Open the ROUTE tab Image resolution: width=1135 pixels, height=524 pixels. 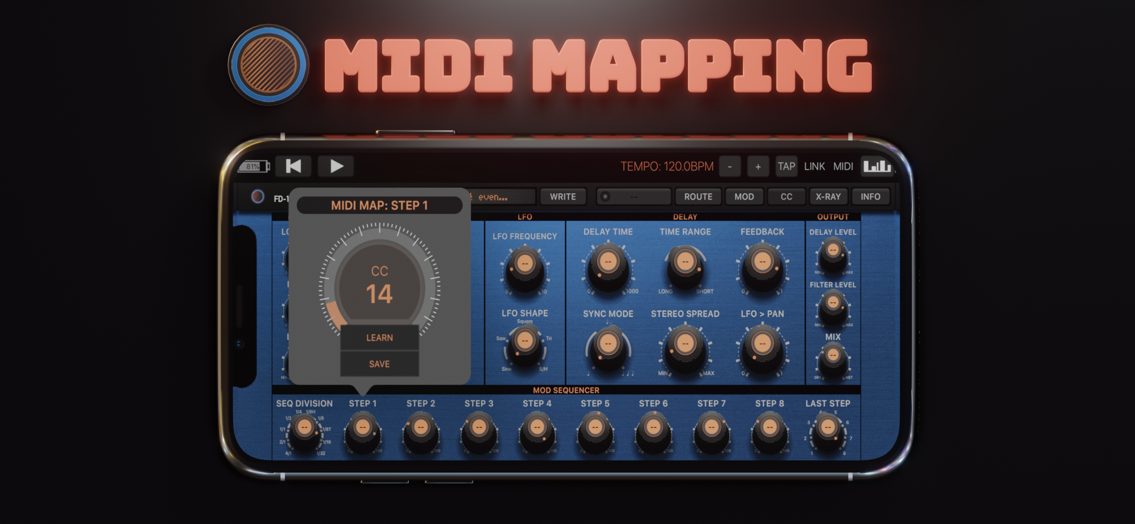pos(698,196)
